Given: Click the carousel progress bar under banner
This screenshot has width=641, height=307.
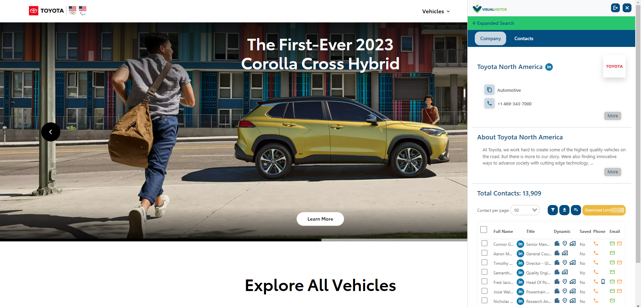Looking at the screenshot, I should (x=234, y=240).
